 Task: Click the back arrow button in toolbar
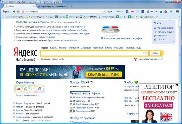coord(14,12)
